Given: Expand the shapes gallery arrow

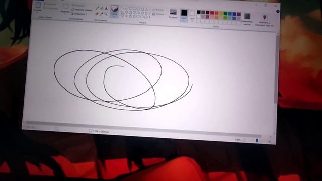Looking at the screenshot, I should click(149, 17).
